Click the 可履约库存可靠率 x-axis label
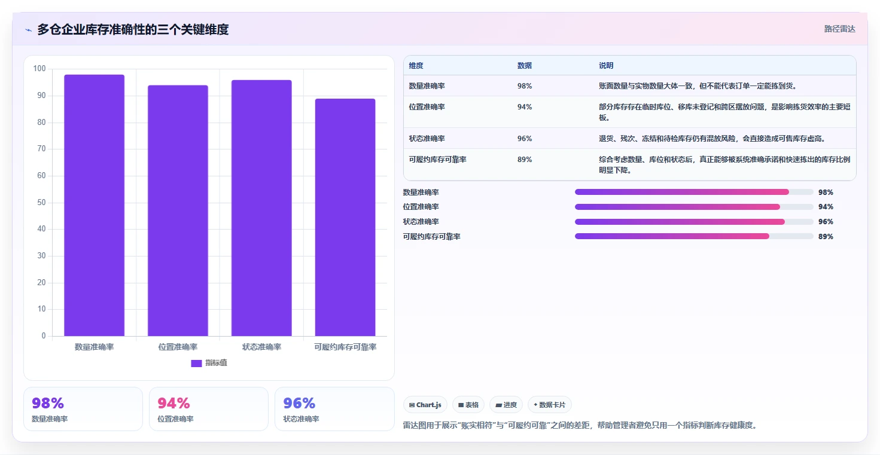Screen dimensions: 880x455 tap(345, 347)
